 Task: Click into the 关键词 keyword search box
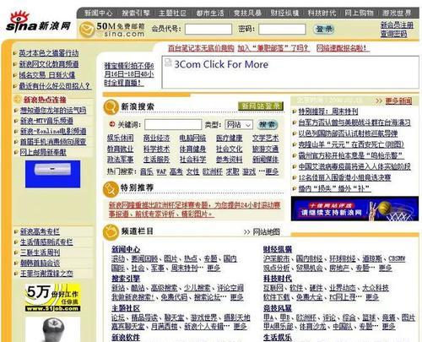coord(173,124)
